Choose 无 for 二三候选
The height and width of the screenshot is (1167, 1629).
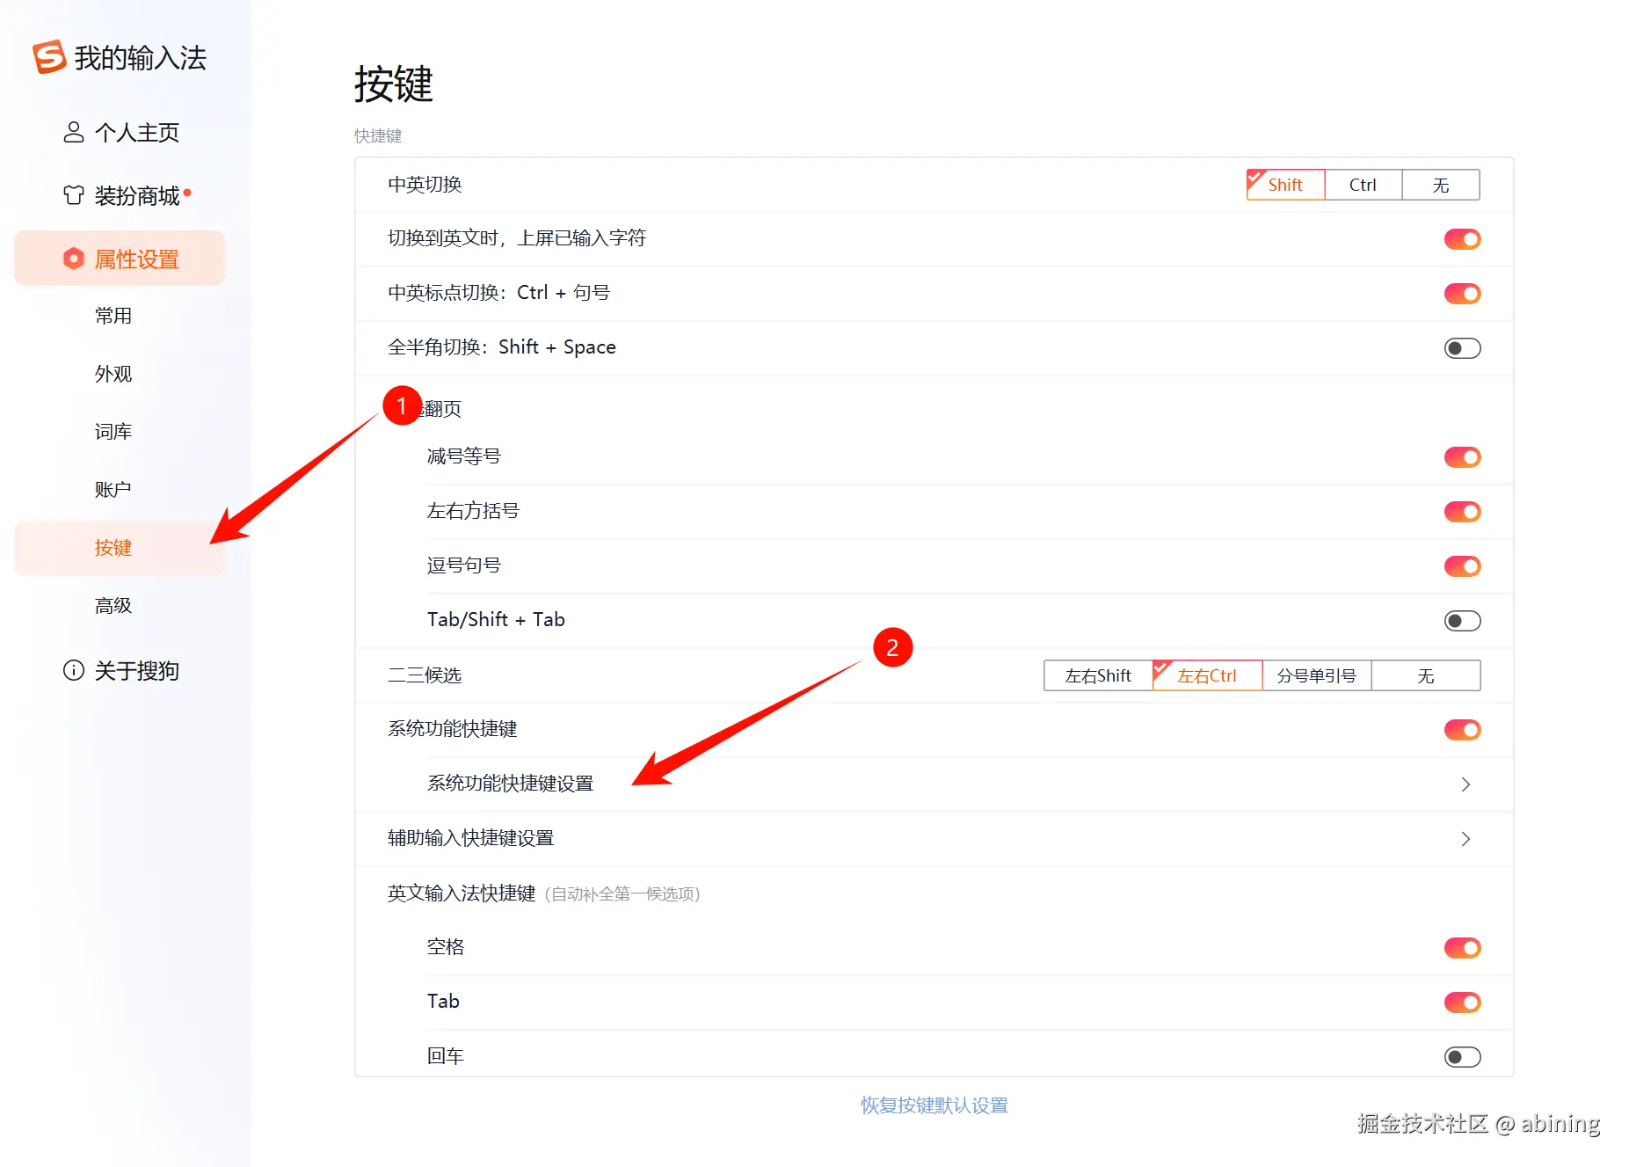click(x=1426, y=675)
